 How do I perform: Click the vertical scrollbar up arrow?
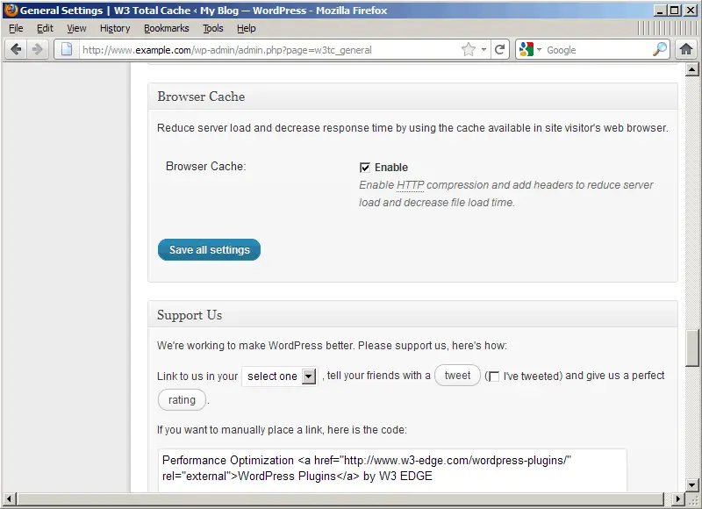point(692,69)
